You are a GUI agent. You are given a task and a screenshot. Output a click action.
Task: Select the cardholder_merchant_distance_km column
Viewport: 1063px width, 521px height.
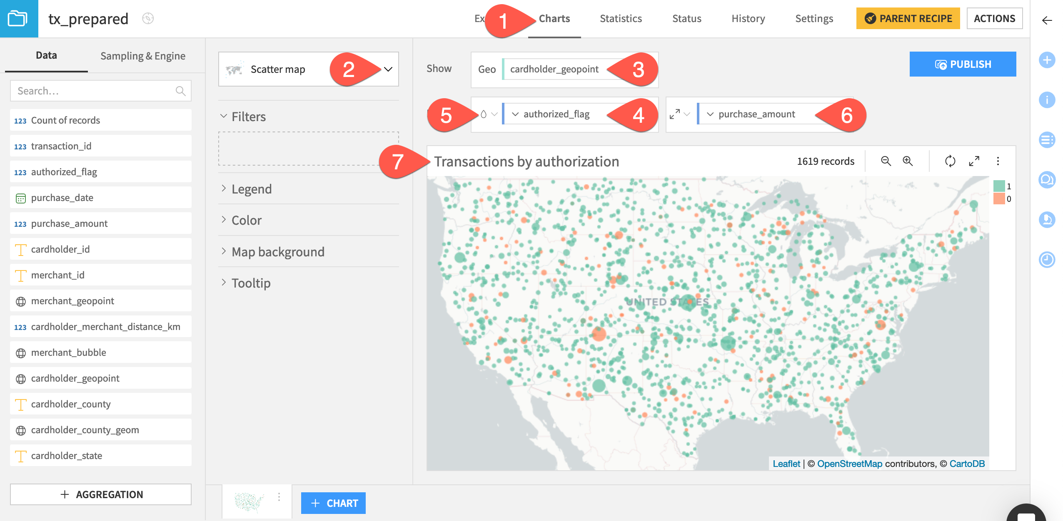(x=101, y=327)
